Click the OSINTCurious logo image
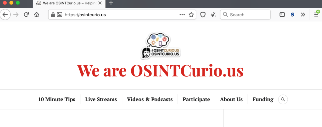The image size is (322, 127). (161, 46)
